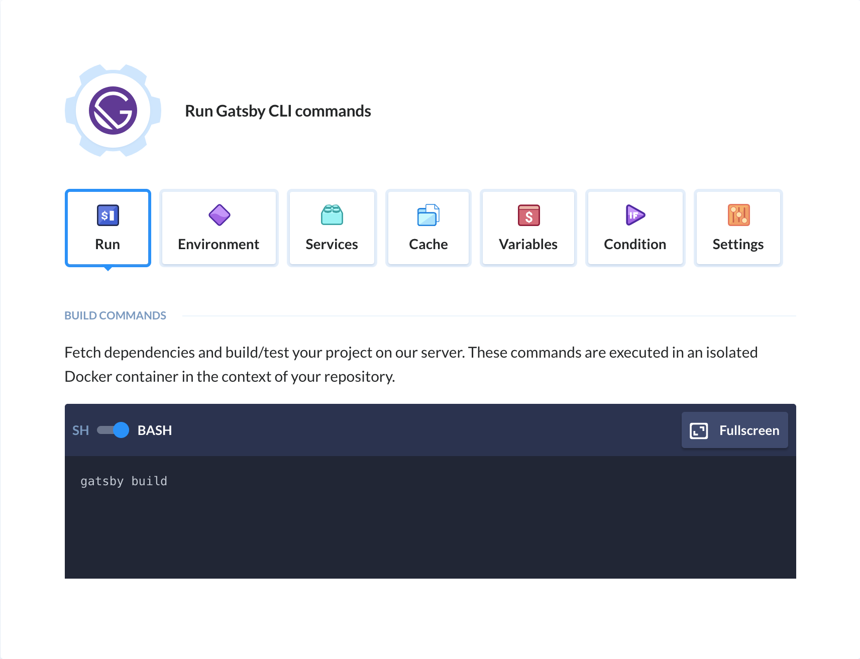
Task: Select the BASH label
Action: click(x=155, y=430)
